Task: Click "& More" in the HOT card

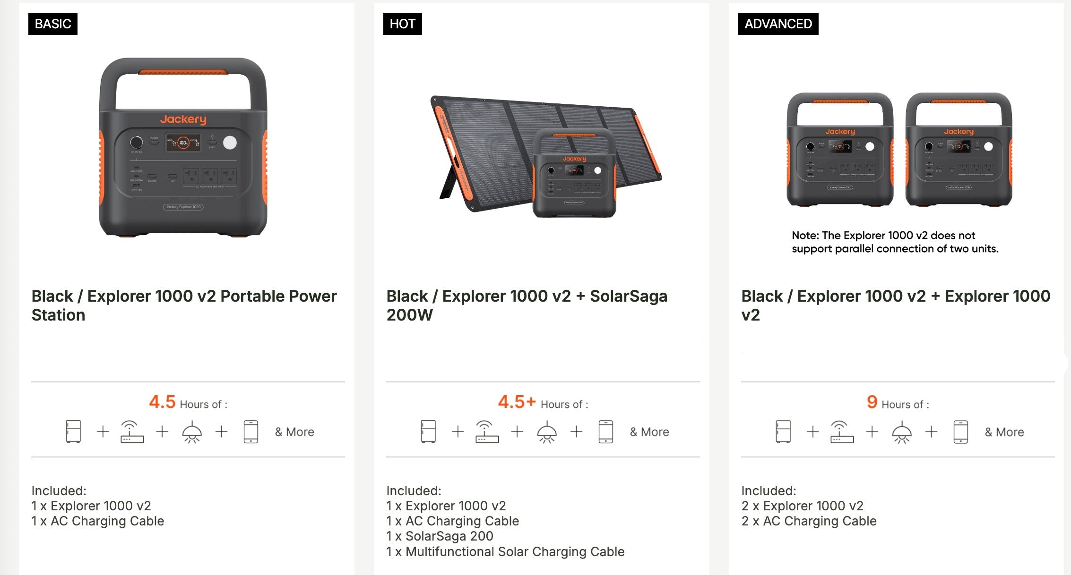Action: click(649, 432)
